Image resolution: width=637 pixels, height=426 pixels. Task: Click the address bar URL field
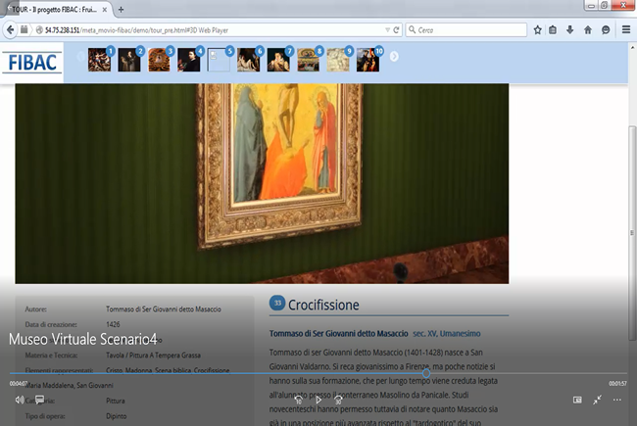[x=212, y=30]
